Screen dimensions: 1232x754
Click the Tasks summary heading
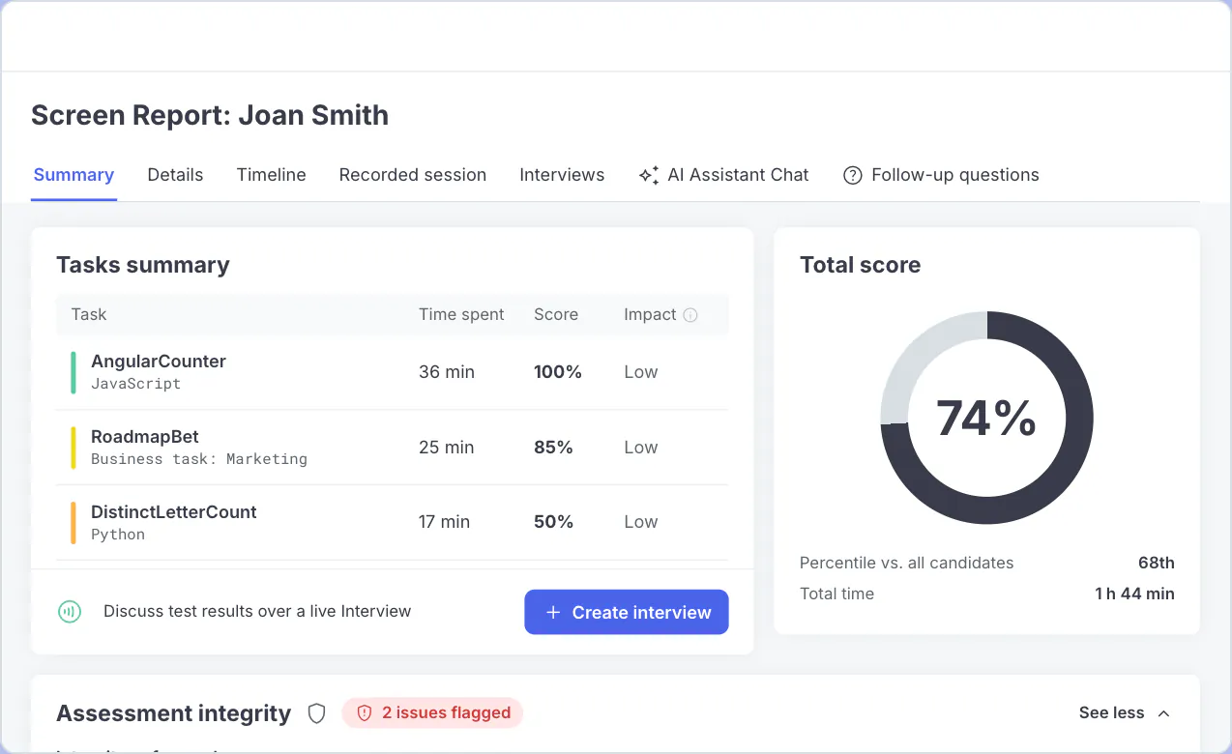click(x=143, y=265)
